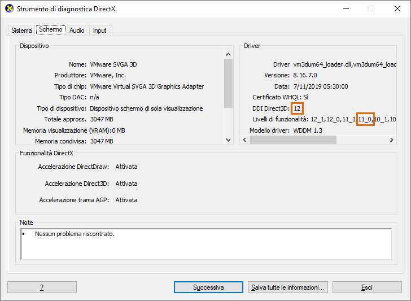
Task: Click the Memoria condivisa value '3047 MB'
Action: (x=102, y=141)
